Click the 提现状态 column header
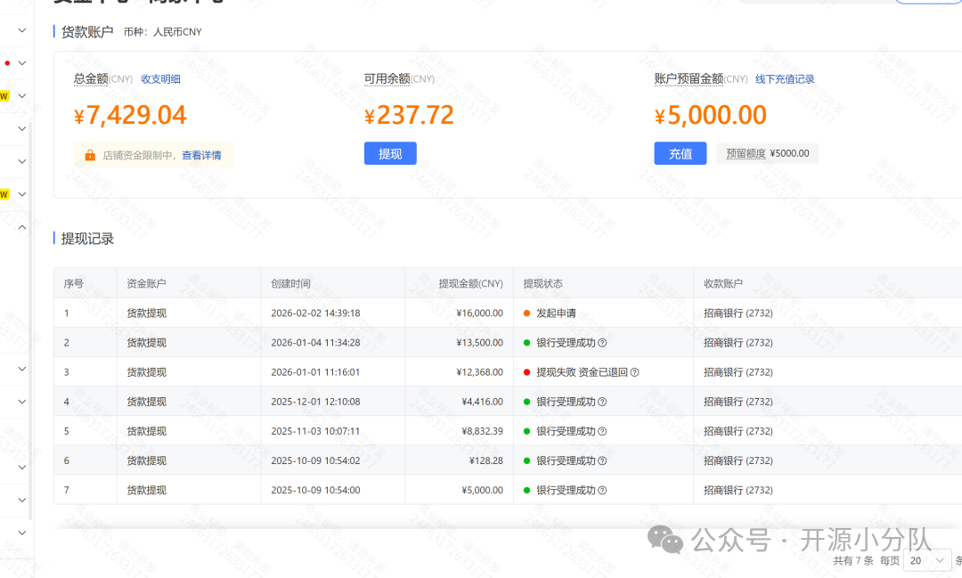Viewport: 962px width, 578px height. [x=543, y=283]
